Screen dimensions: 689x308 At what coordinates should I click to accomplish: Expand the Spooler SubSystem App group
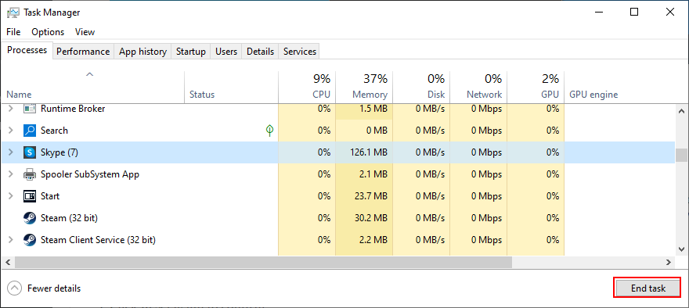12,174
